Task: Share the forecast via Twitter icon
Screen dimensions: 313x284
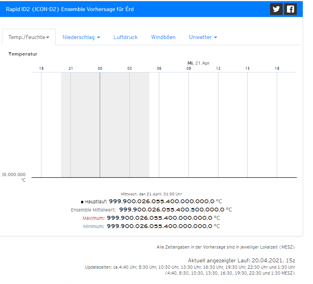Action: (276, 9)
